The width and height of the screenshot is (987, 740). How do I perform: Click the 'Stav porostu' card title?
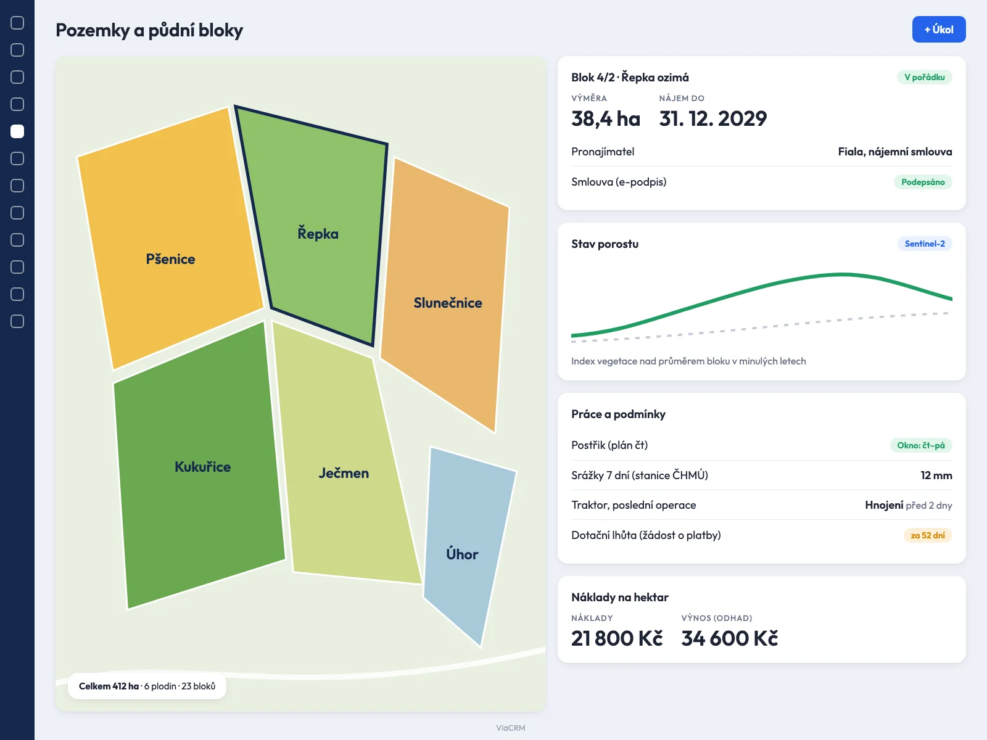[605, 244]
